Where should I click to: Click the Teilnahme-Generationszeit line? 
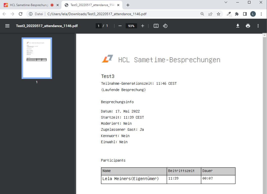(139, 83)
